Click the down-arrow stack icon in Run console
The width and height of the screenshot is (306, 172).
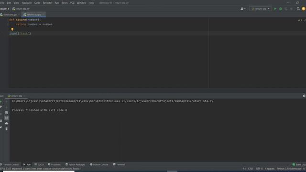click(6, 107)
